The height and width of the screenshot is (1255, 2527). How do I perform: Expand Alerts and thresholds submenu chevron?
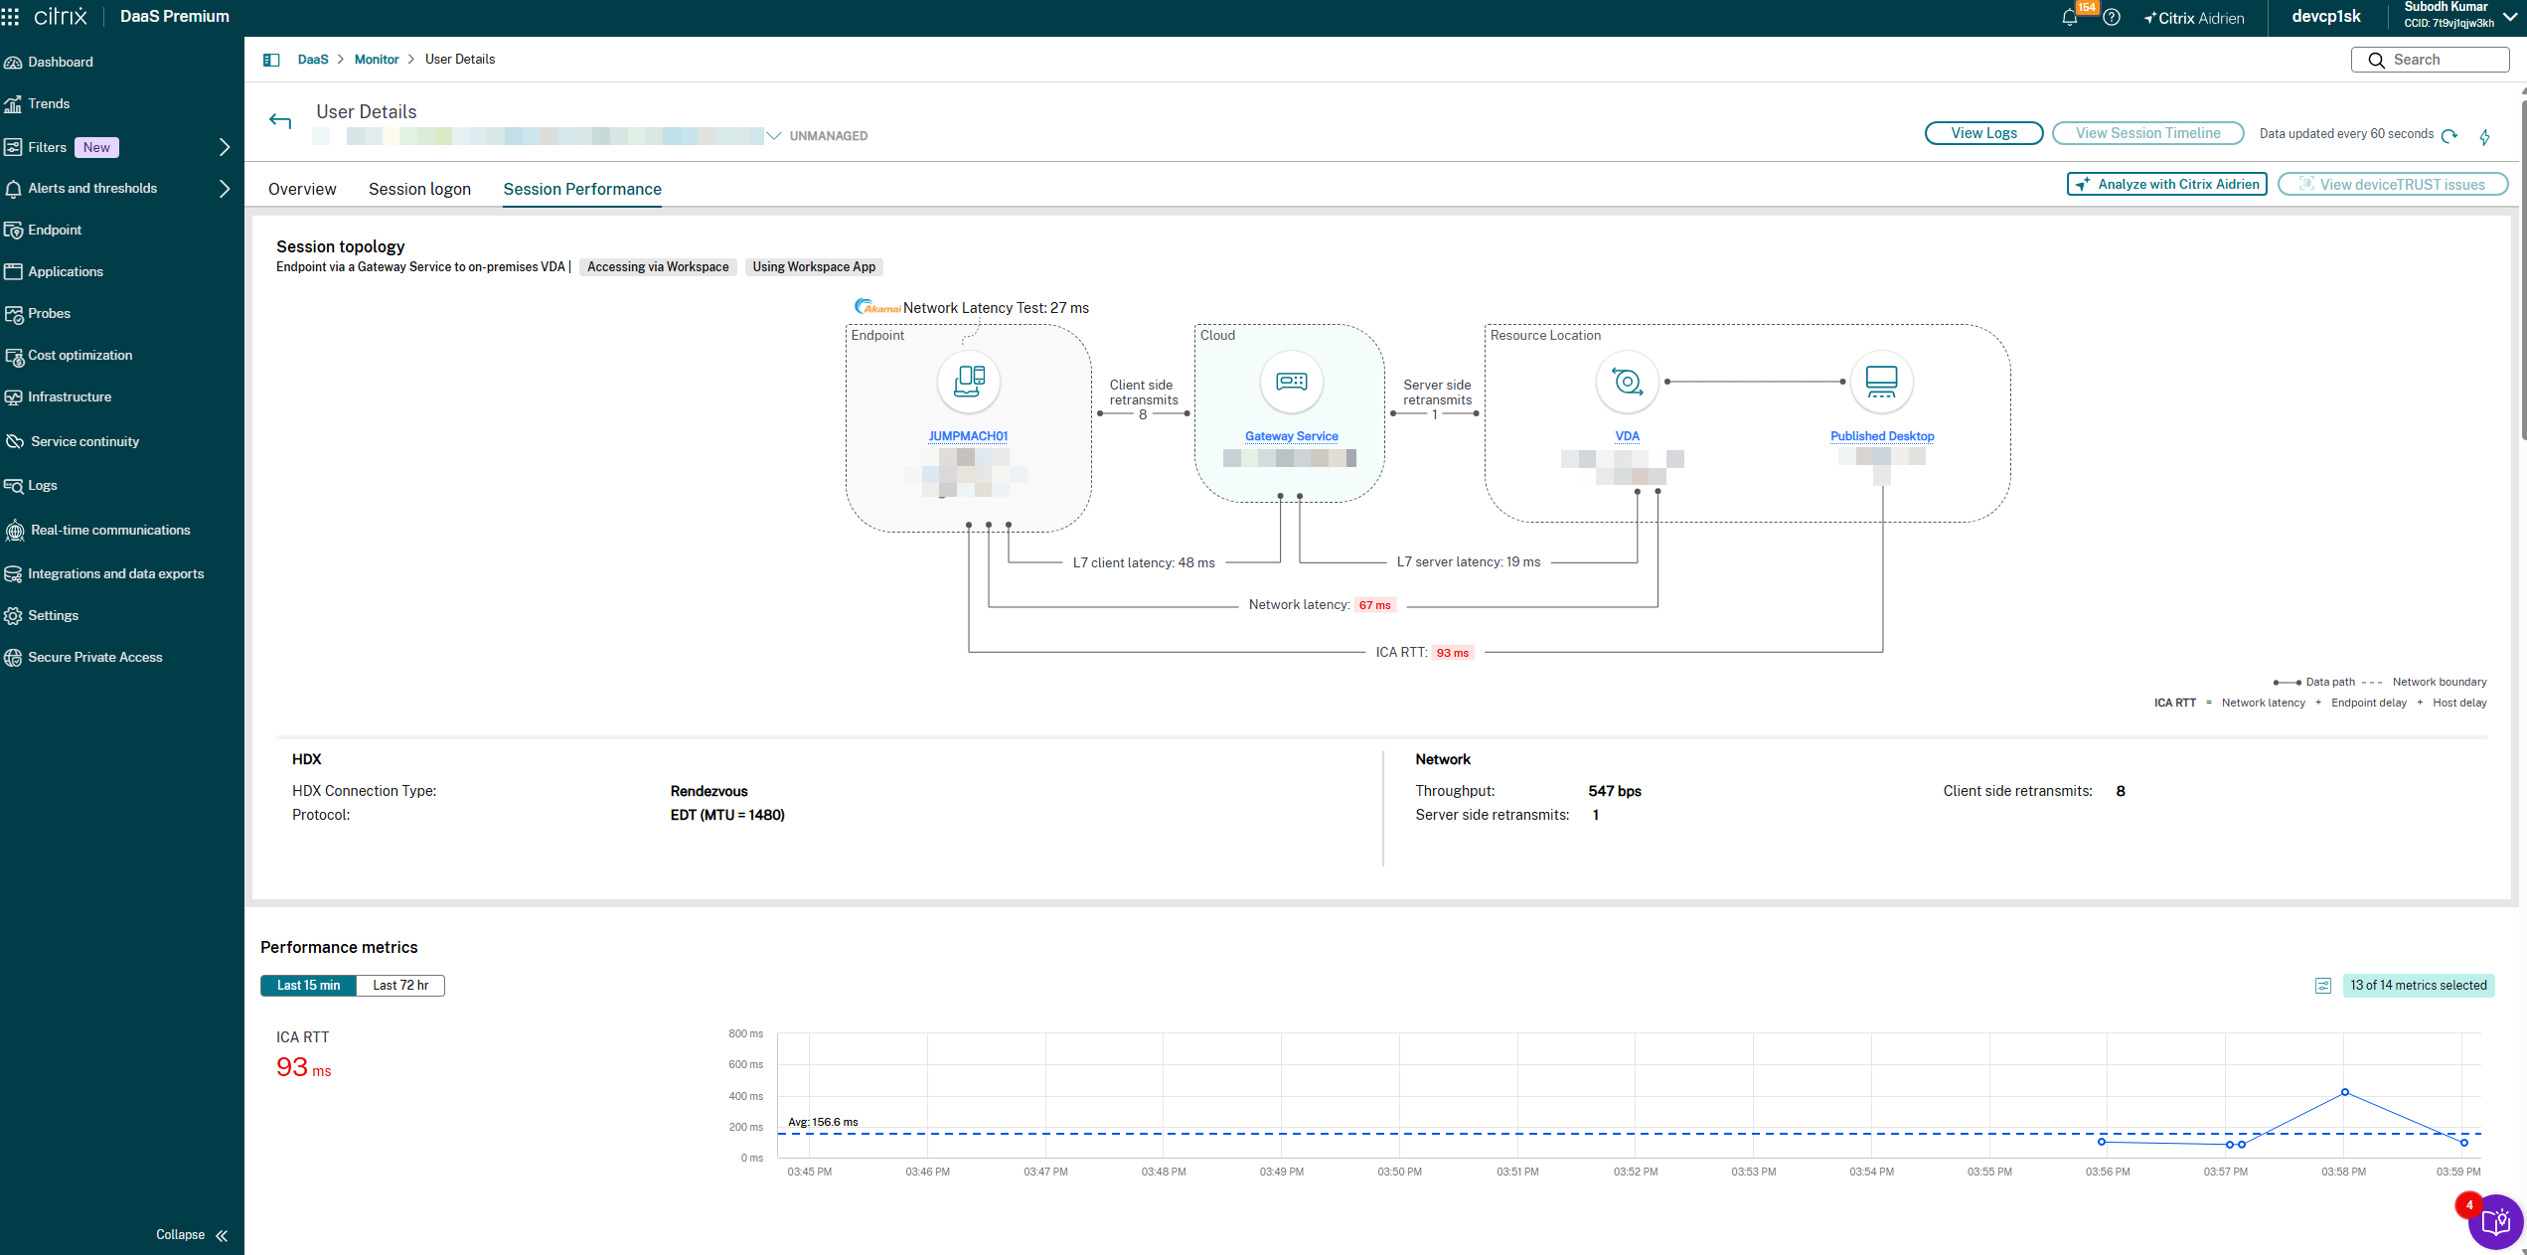(225, 189)
